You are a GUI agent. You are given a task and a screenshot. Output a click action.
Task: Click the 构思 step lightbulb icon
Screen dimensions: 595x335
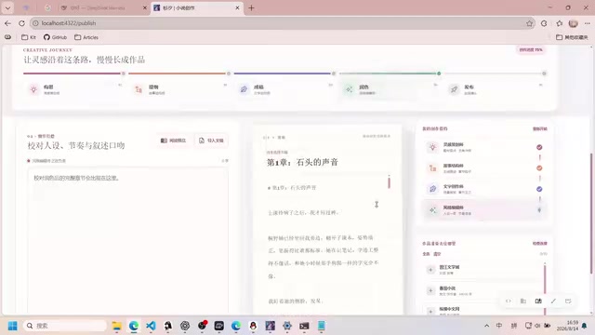[33, 89]
